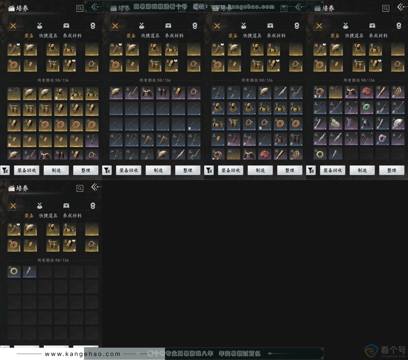Viewport: 408px width, 360px height.
Task: Open filter icon beside 装备回收 in top-right panel
Action: 311,170
